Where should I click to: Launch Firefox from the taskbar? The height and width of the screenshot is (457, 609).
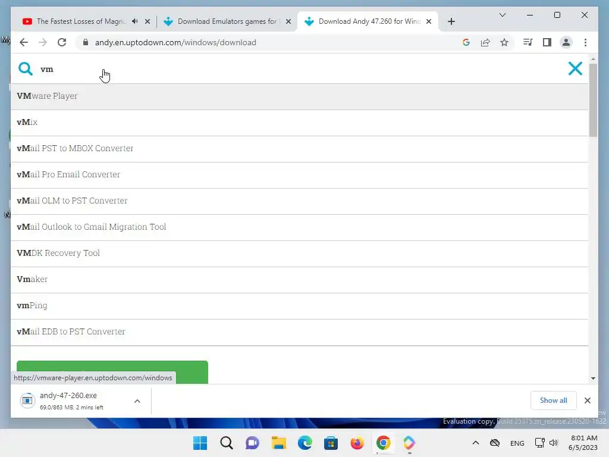click(x=357, y=443)
